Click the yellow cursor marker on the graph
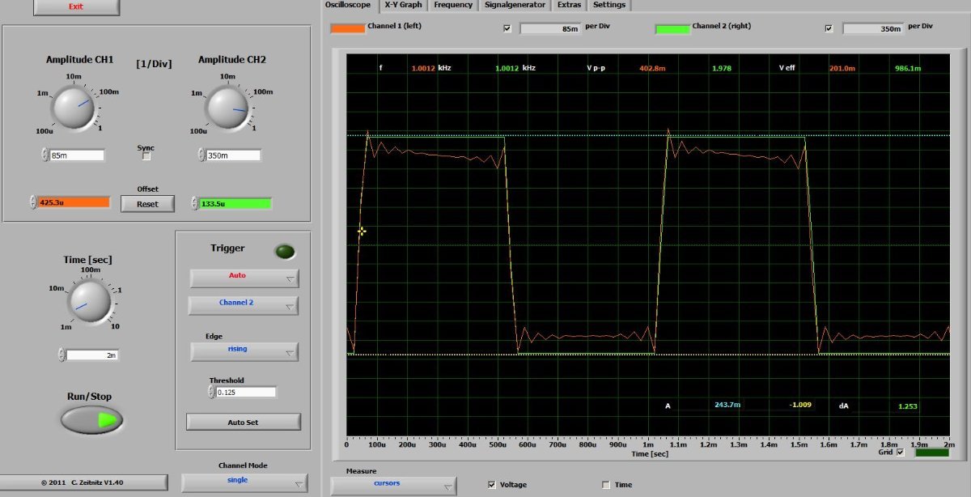The height and width of the screenshot is (497, 971). point(362,232)
